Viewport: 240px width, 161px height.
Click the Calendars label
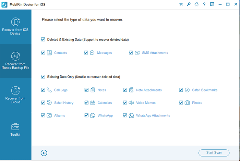[x=105, y=103]
